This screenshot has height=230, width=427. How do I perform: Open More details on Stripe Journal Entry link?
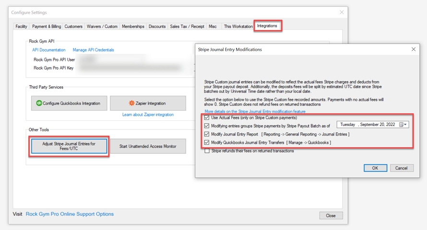[255, 112]
